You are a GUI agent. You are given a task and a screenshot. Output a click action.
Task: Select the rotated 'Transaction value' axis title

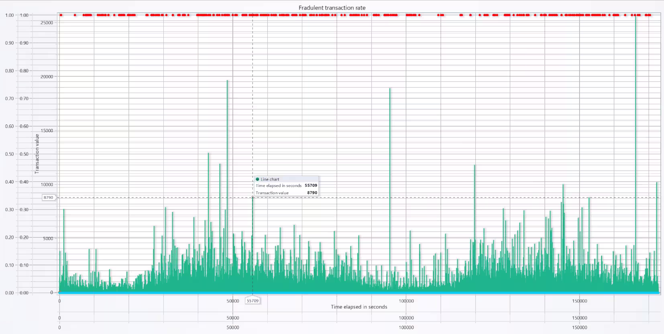[37, 154]
